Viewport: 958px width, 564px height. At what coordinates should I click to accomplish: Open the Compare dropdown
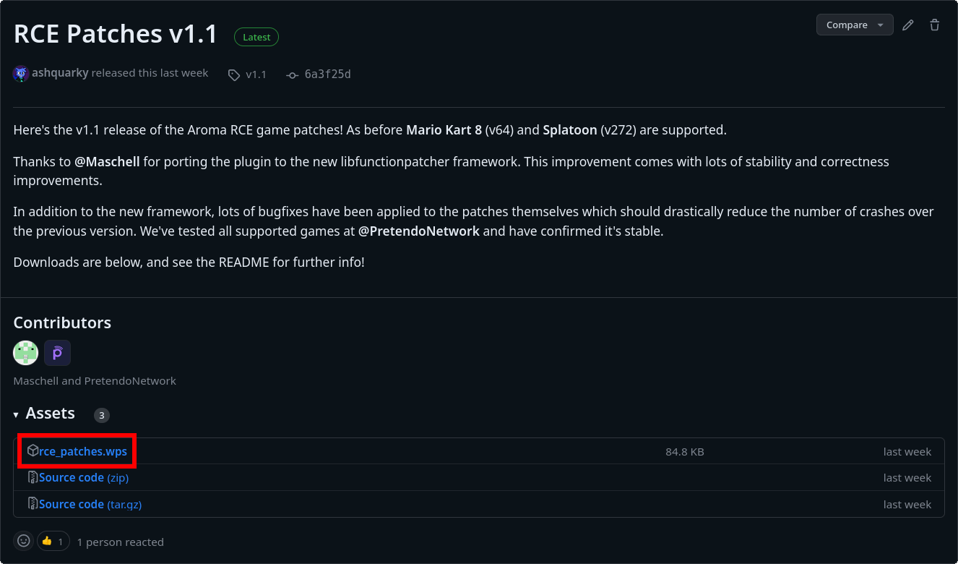(855, 25)
